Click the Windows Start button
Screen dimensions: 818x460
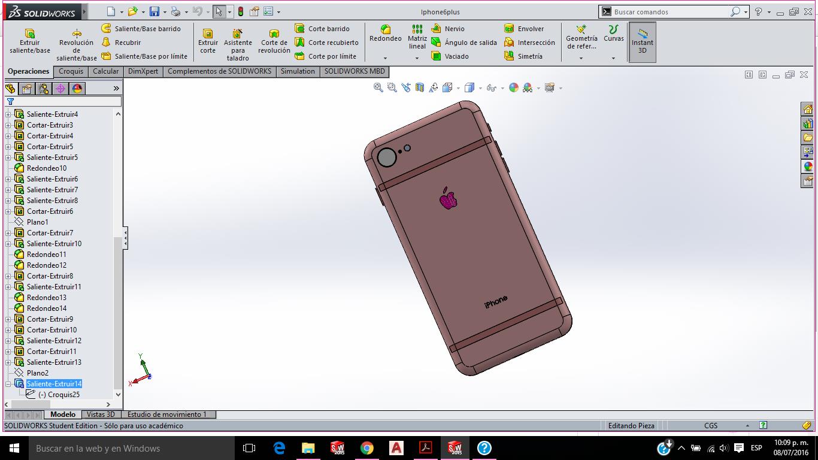[14, 448]
